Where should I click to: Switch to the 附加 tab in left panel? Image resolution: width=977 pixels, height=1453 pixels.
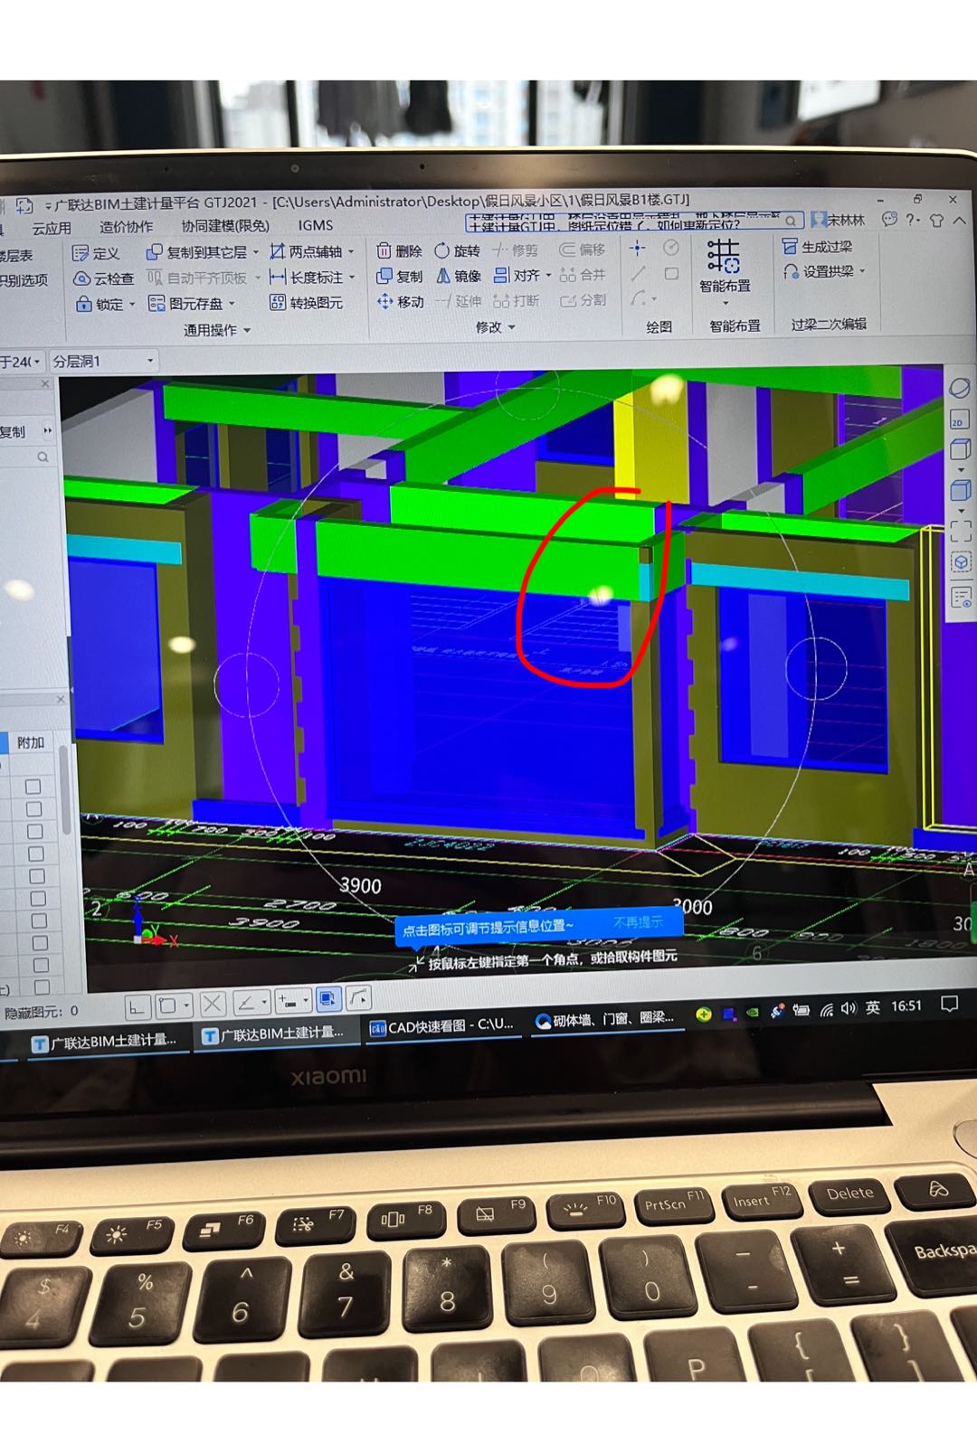tap(30, 742)
